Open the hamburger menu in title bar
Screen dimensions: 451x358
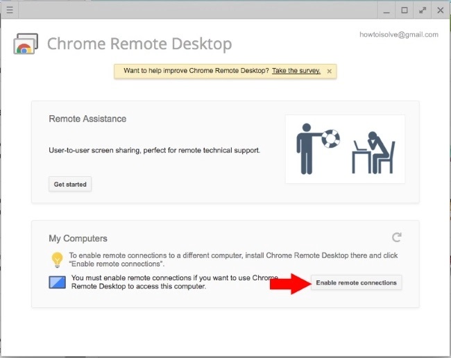[x=10, y=10]
